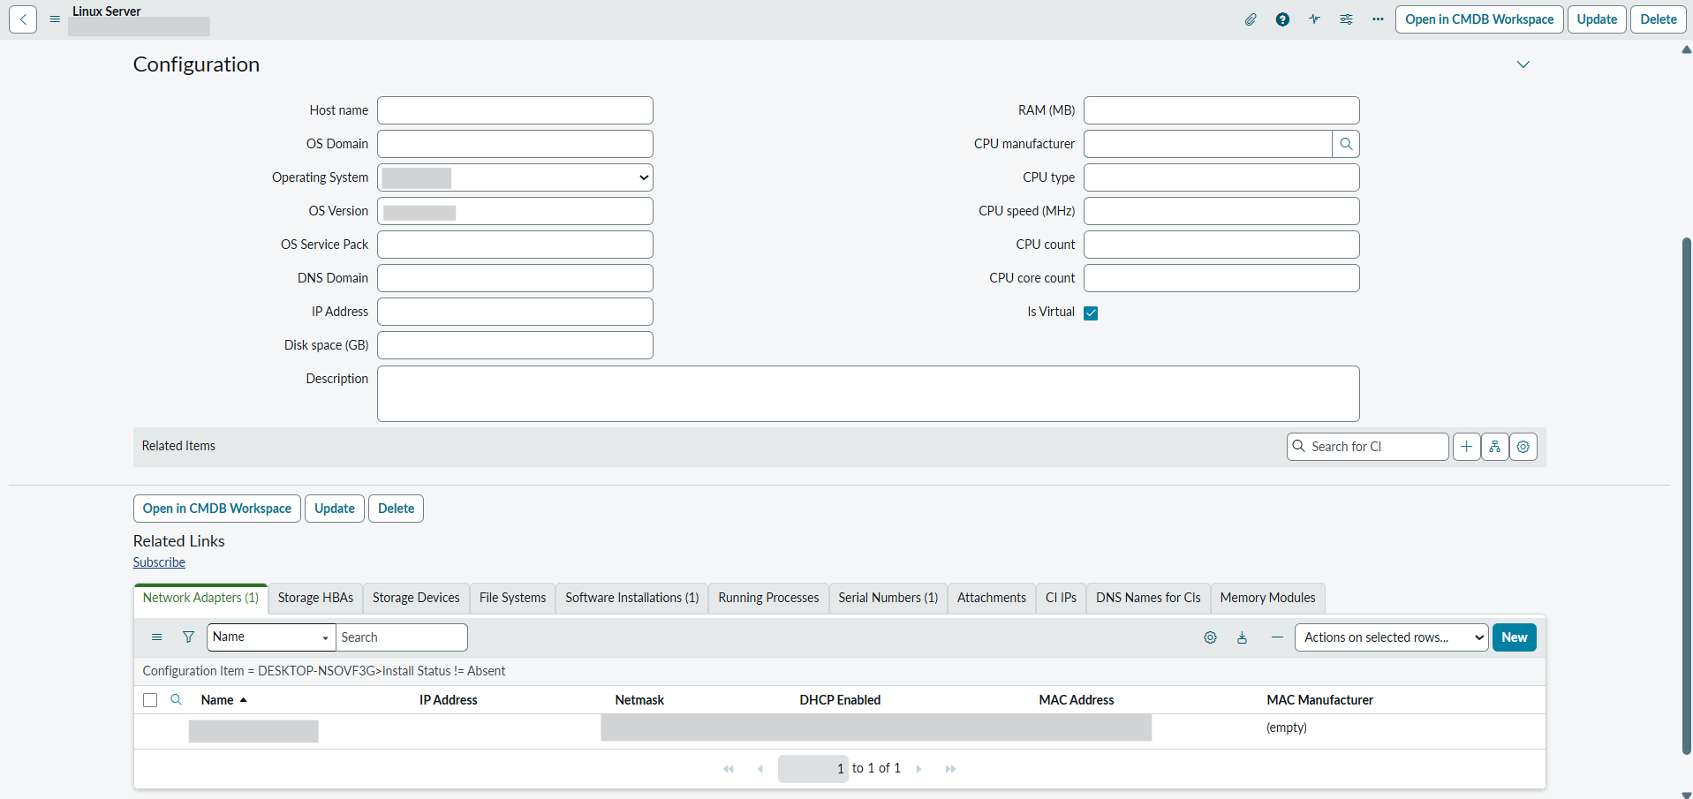Focus the DNS Domain input field
The width and height of the screenshot is (1693, 799).
point(515,278)
